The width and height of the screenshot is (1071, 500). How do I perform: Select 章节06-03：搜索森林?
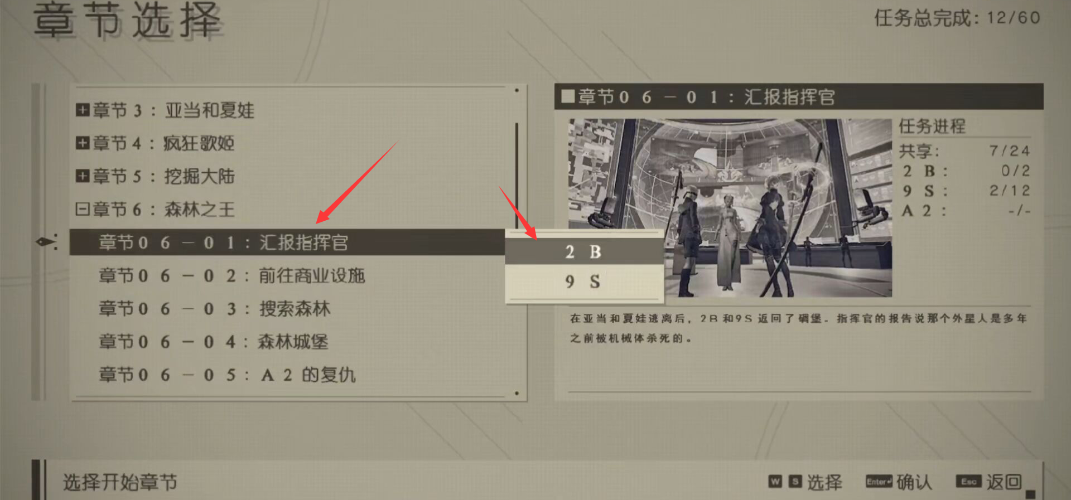point(287,308)
